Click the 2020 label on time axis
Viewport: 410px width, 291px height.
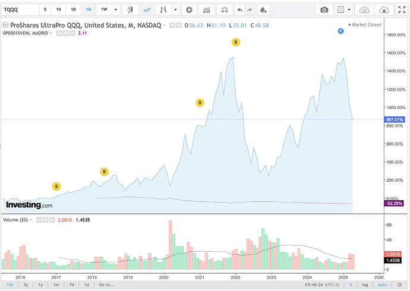click(x=163, y=277)
